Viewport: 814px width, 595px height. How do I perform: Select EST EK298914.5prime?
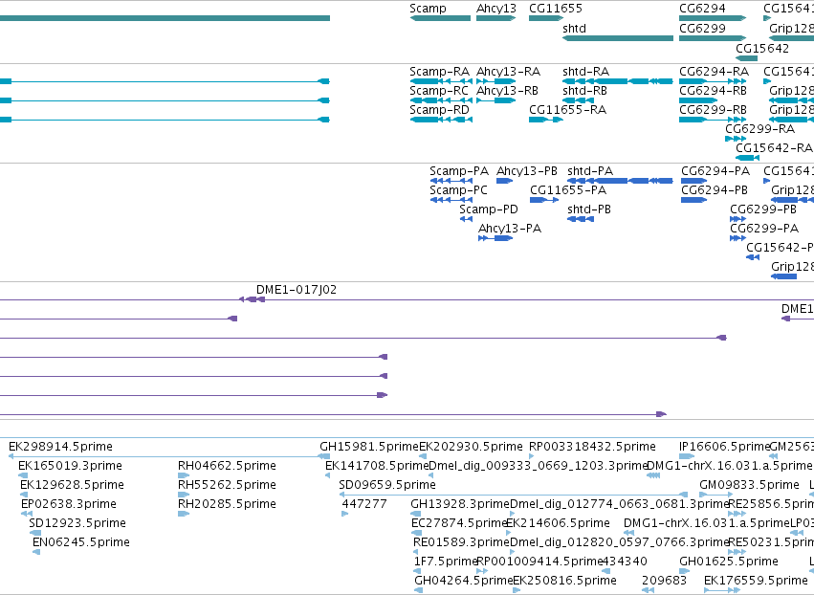point(169,457)
